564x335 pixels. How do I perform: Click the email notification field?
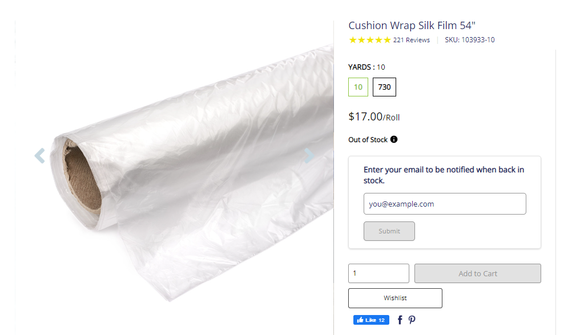pyautogui.click(x=445, y=204)
